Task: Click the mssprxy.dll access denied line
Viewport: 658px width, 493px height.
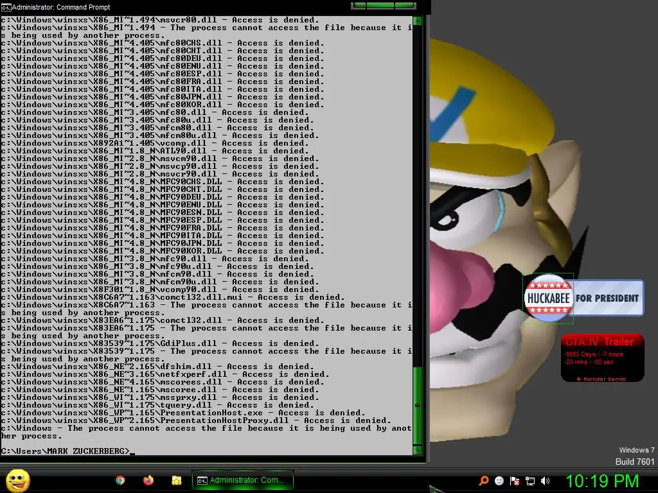Action: tap(160, 397)
